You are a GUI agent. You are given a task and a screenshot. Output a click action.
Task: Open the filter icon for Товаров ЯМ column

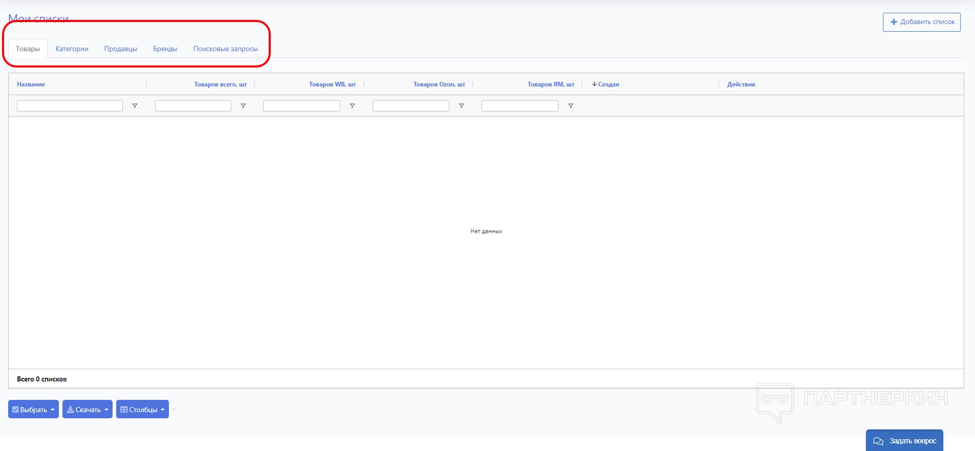[571, 106]
